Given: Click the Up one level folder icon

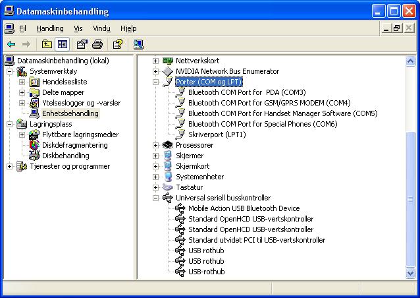Looking at the screenshot, I should [47, 44].
